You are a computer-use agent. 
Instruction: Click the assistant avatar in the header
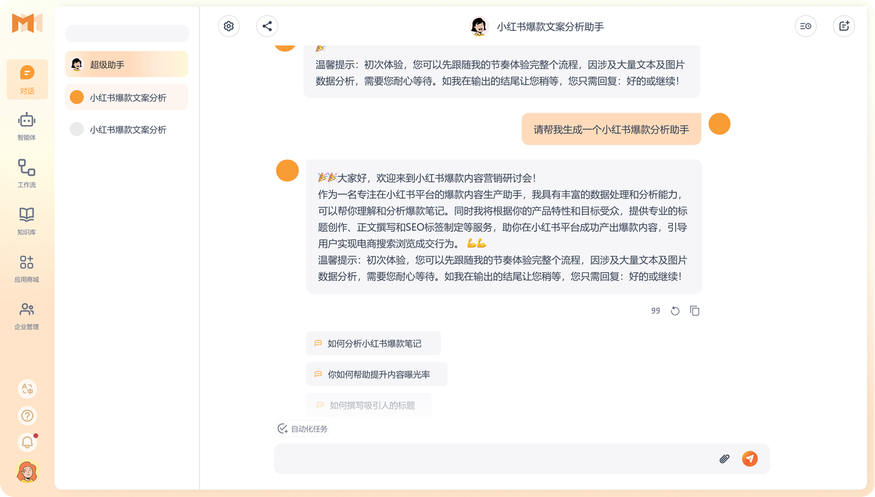(479, 27)
